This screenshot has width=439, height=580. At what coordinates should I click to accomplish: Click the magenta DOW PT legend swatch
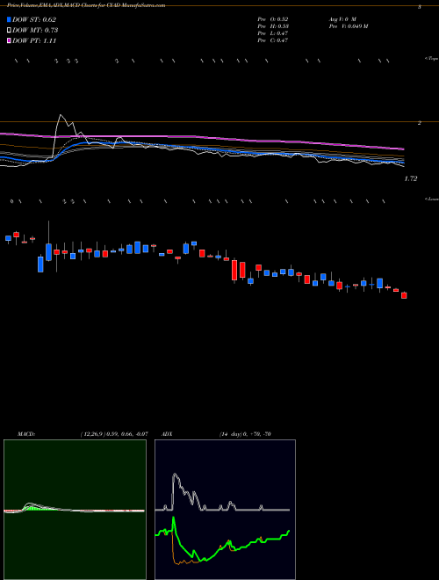coord(9,40)
